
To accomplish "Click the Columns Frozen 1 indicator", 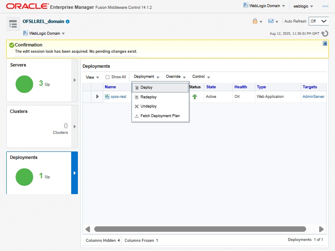I will click(141, 241).
